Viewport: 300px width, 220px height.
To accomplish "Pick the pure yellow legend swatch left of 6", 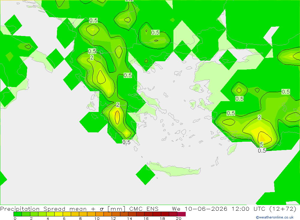I will (x=58, y=214).
